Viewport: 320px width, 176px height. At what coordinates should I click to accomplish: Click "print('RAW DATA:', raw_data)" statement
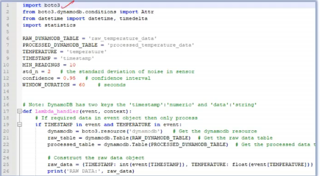pos(91,171)
